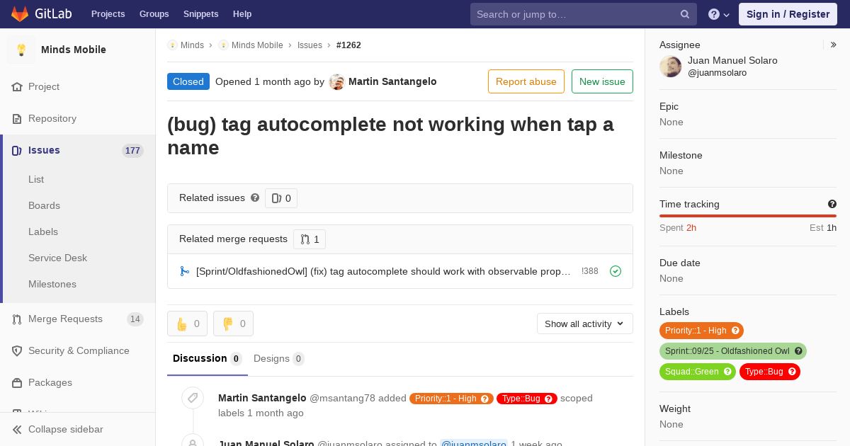This screenshot has height=446, width=850.
Task: Click the Merge Requests sidebar icon
Action: (x=17, y=319)
